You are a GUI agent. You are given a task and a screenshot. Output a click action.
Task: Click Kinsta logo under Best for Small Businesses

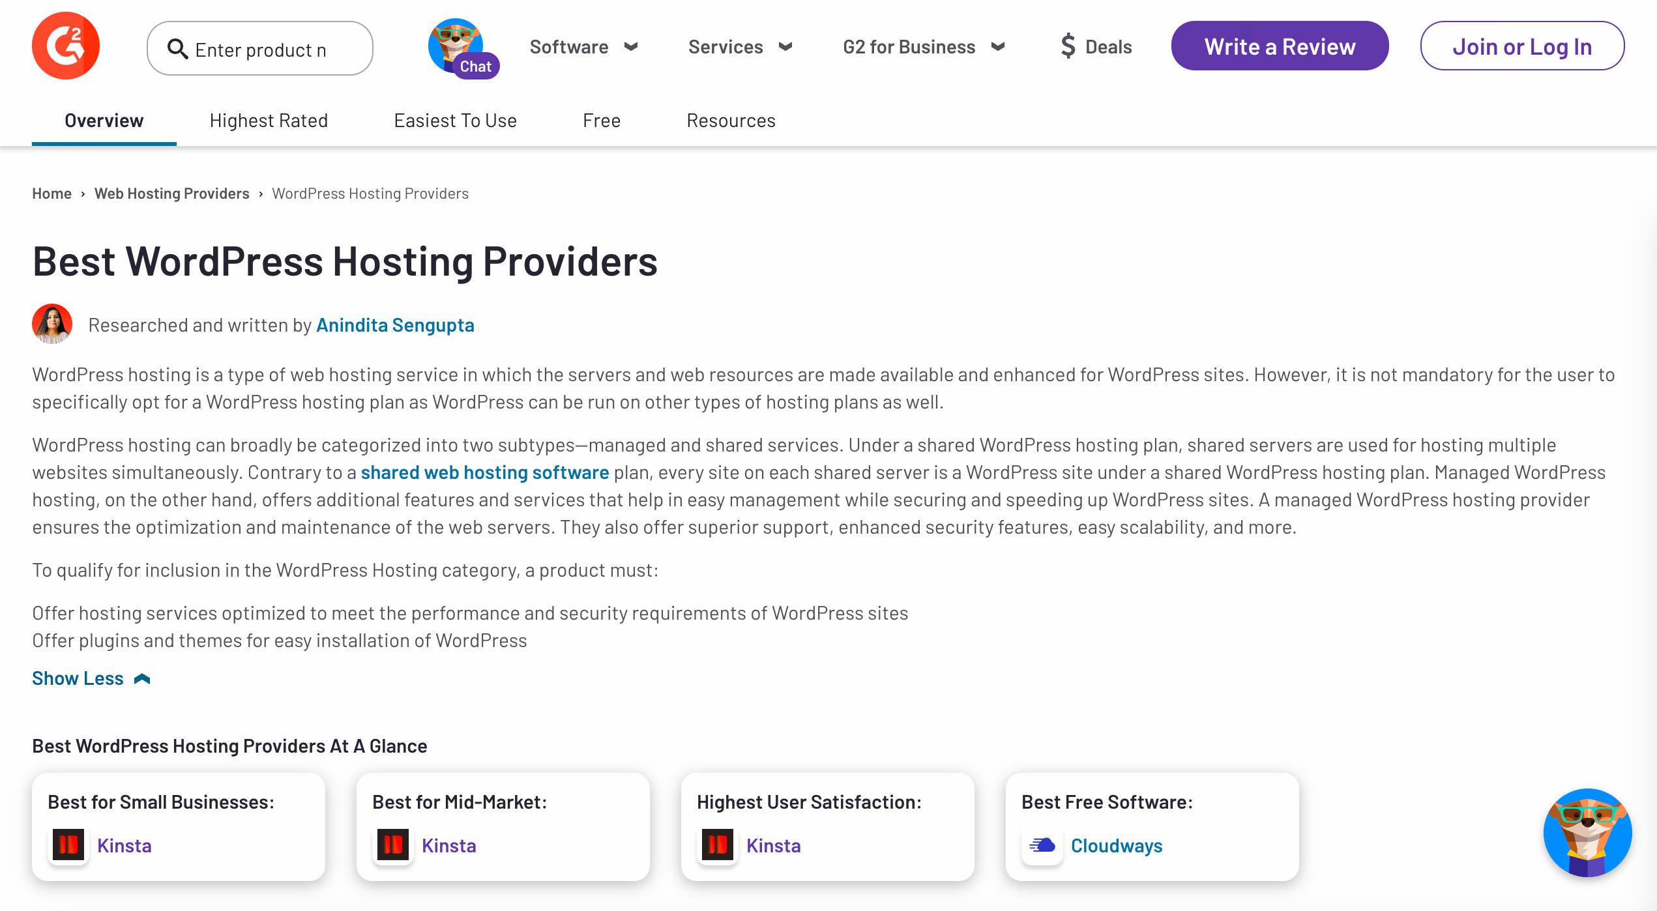[68, 845]
